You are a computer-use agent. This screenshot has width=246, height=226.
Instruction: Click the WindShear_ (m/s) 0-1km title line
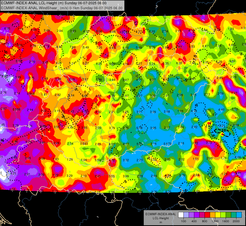(x=62, y=8)
